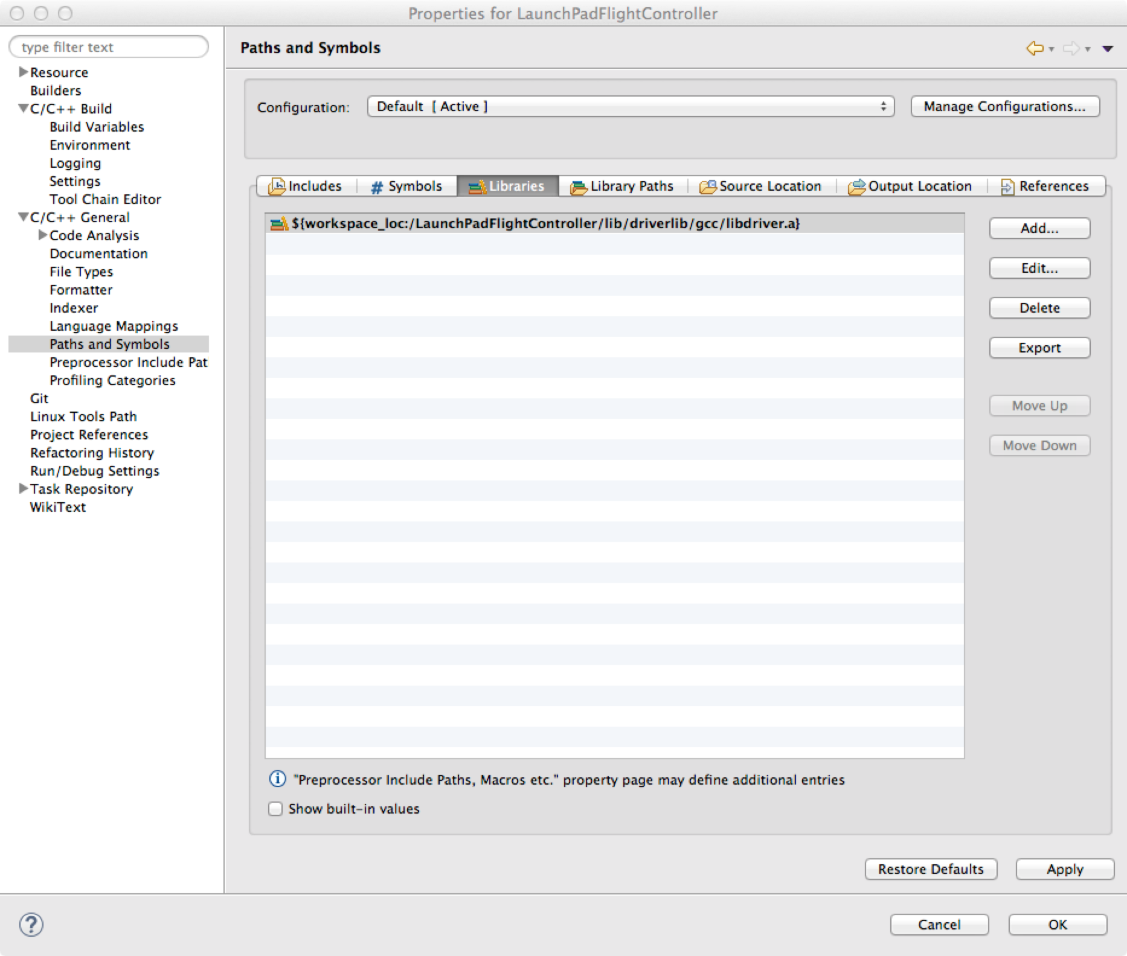Click the Symbols hash icon
1127x956 pixels.
[377, 187]
